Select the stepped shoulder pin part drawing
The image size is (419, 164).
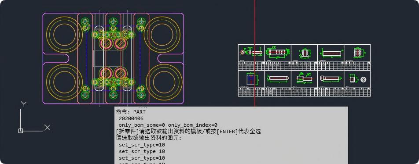[305, 78]
